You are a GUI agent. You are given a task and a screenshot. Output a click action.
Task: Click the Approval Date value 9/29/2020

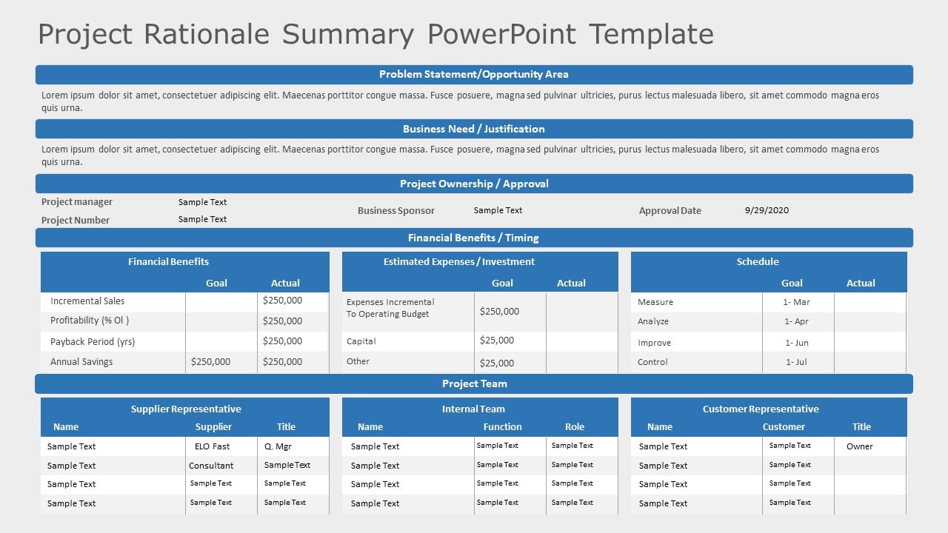766,210
